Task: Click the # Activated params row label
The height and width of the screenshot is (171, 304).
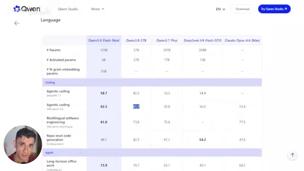Action: (x=61, y=60)
